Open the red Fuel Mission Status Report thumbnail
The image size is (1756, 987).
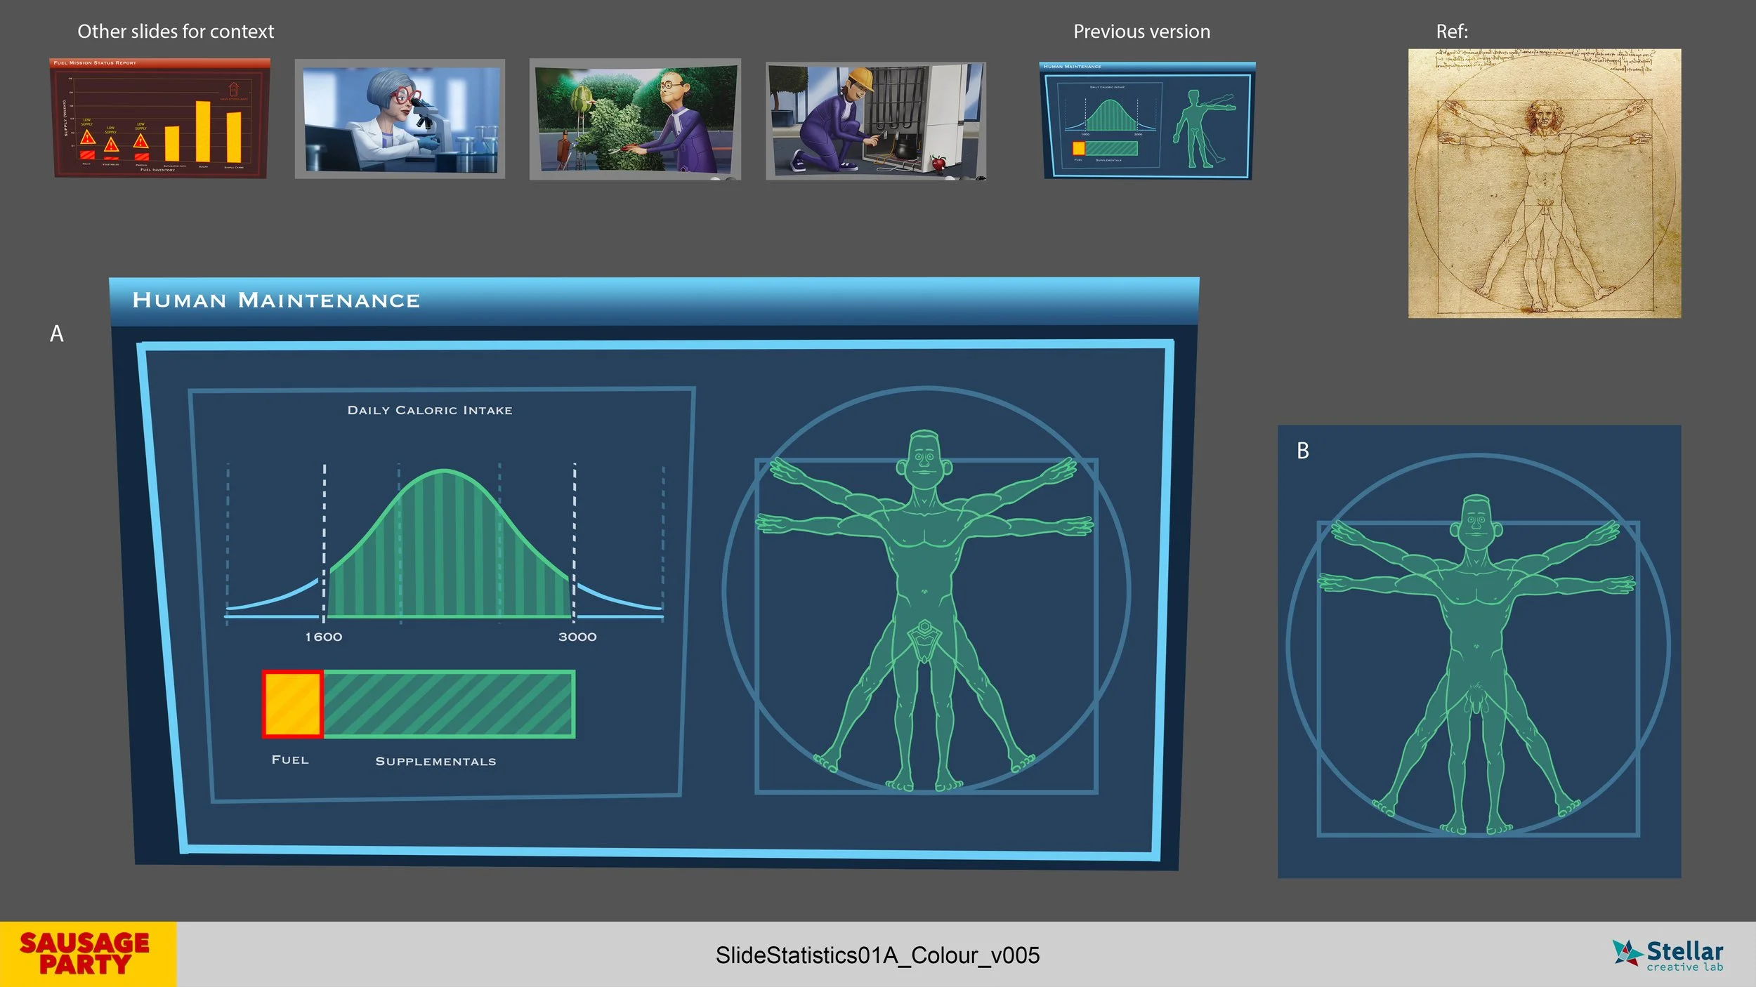[x=160, y=118]
